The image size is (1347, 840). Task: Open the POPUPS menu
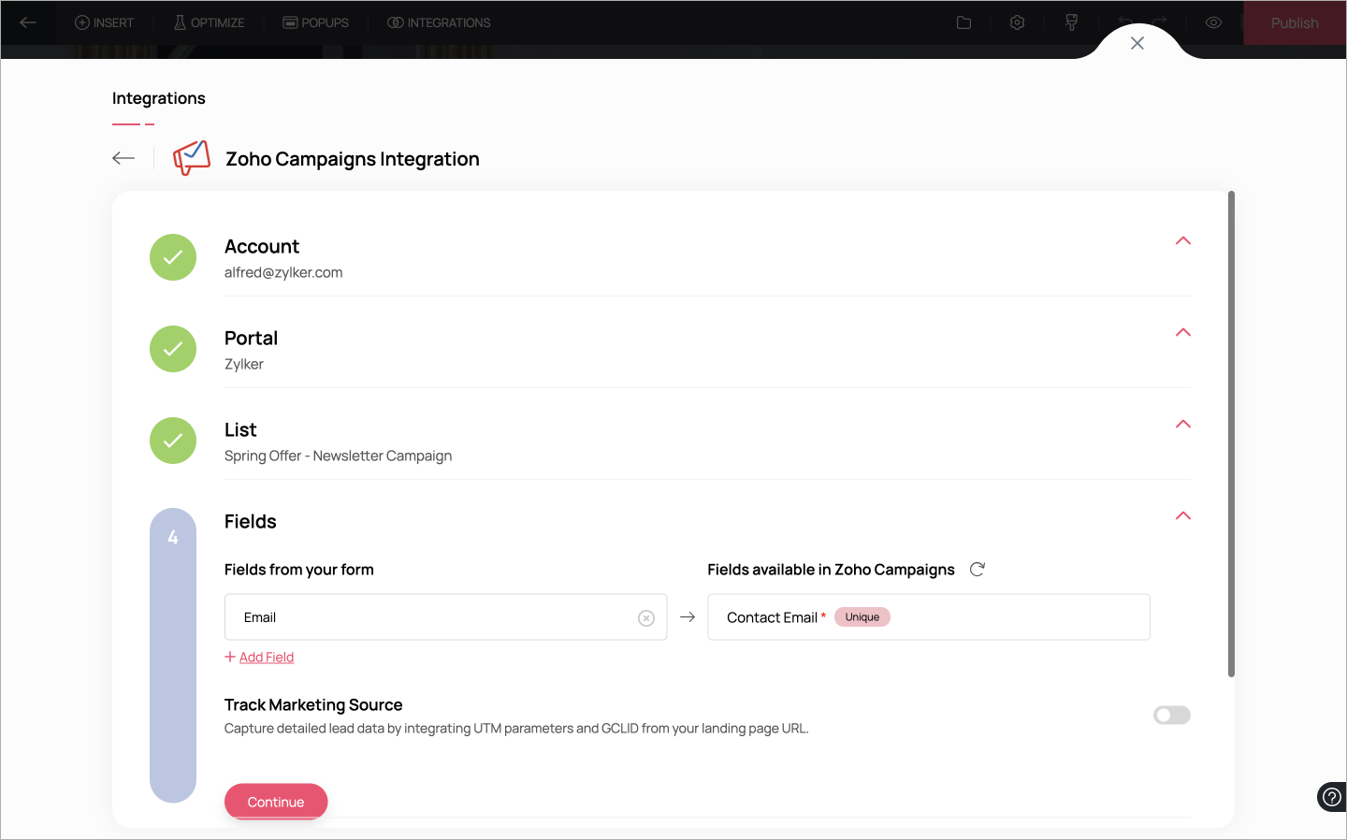[x=315, y=22]
